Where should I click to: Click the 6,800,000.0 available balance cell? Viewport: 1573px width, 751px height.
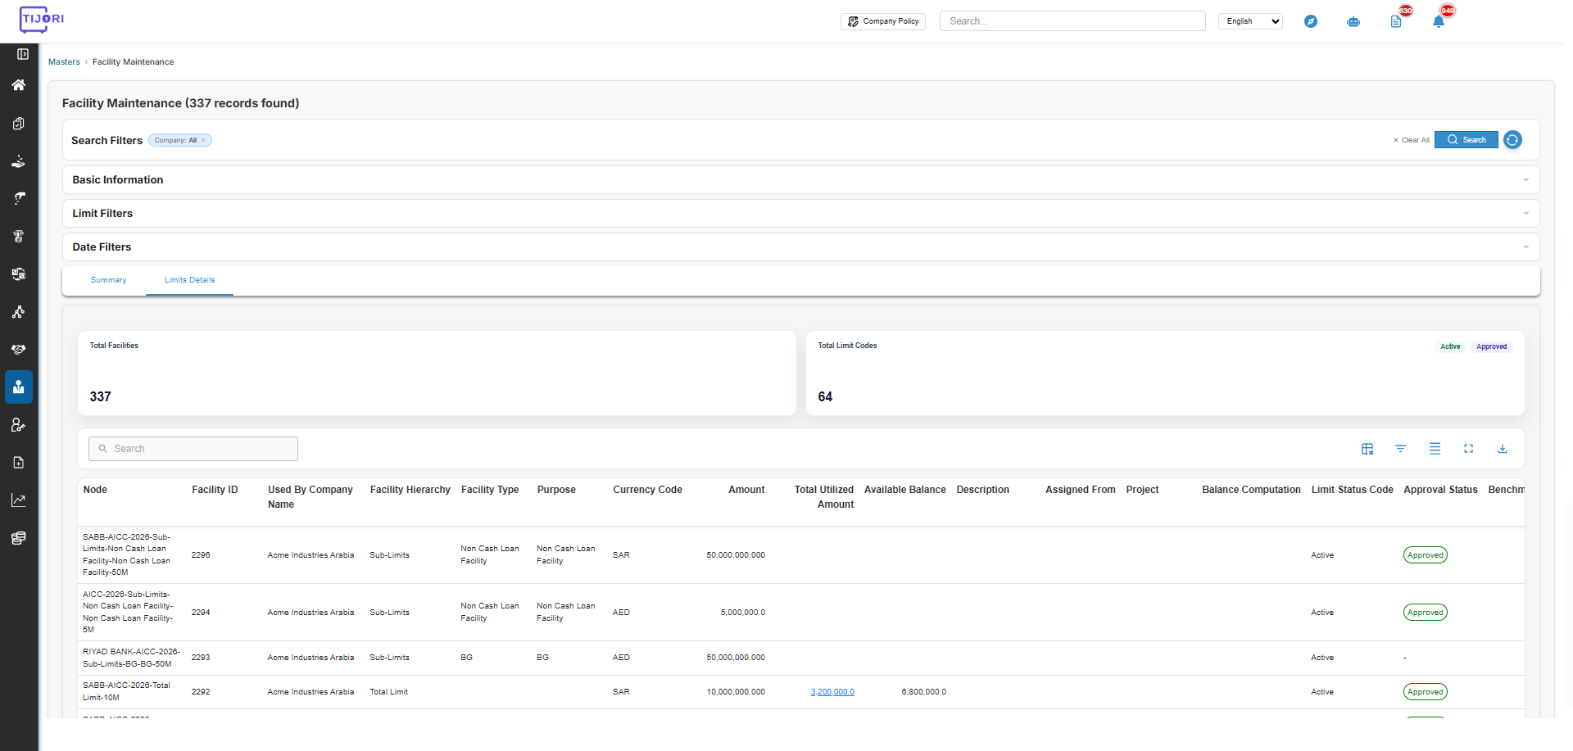click(x=923, y=692)
